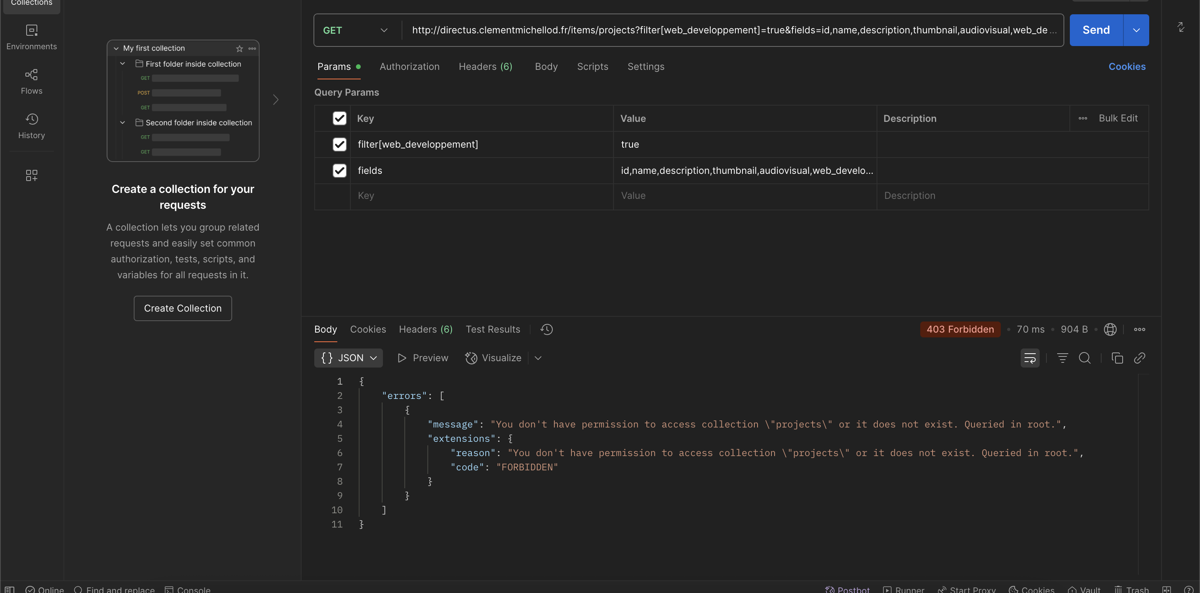Open My first collection options menu
Viewport: 1200px width, 593px height.
tap(252, 48)
